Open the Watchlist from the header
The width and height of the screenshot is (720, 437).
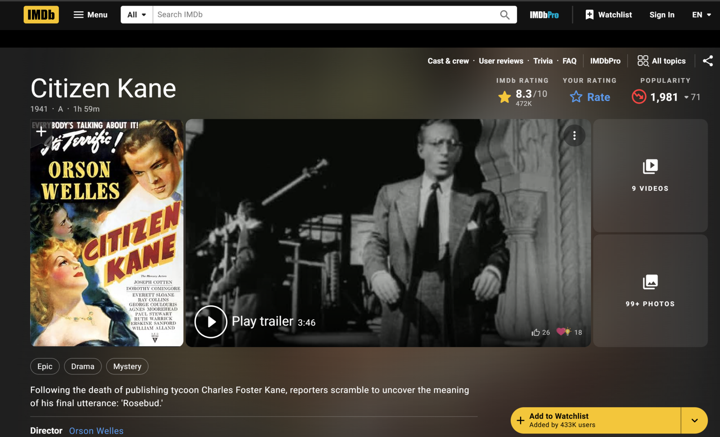(608, 15)
